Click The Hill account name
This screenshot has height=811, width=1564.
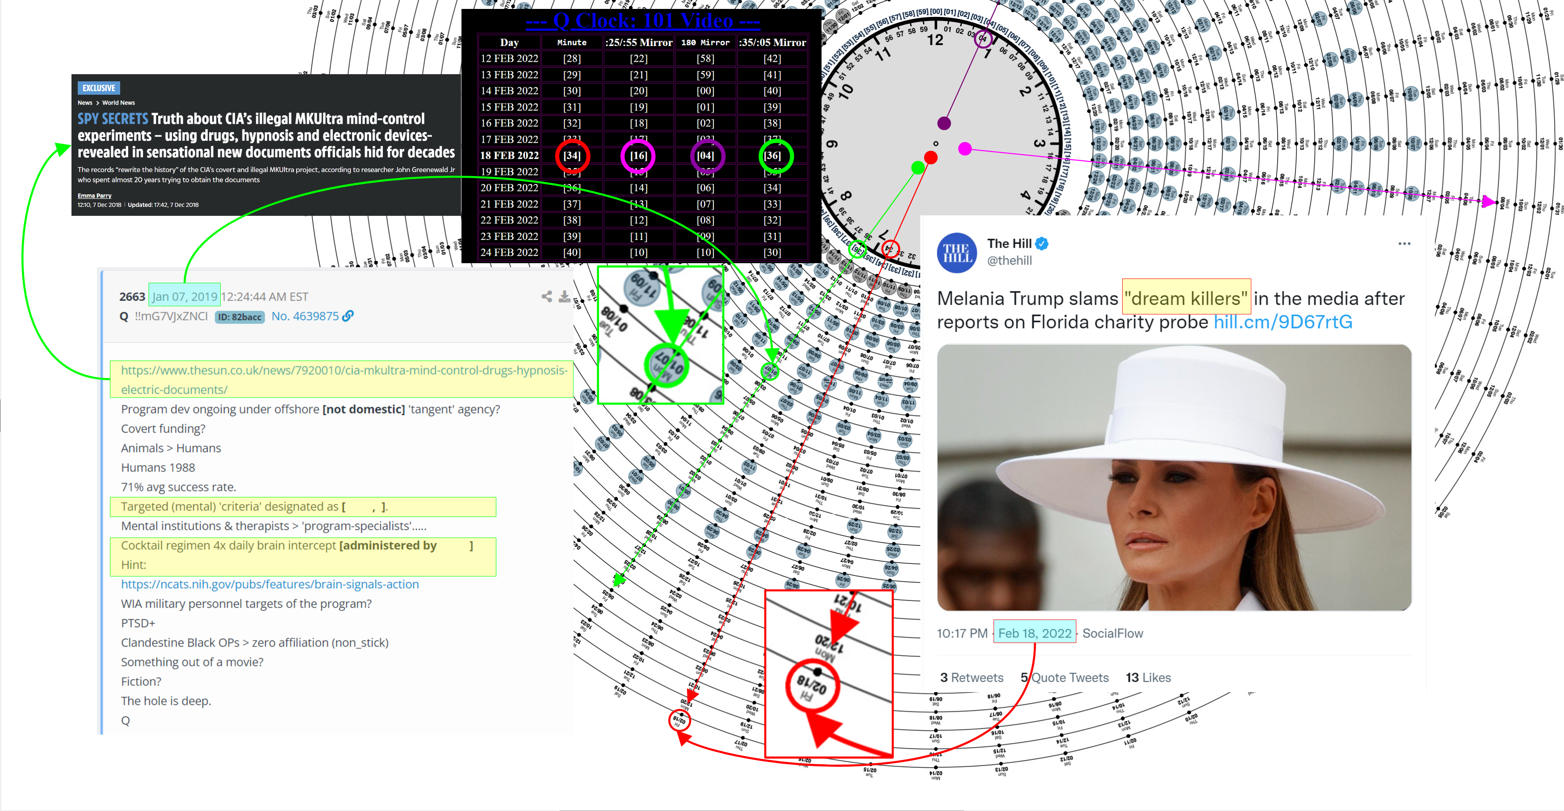pos(1009,244)
